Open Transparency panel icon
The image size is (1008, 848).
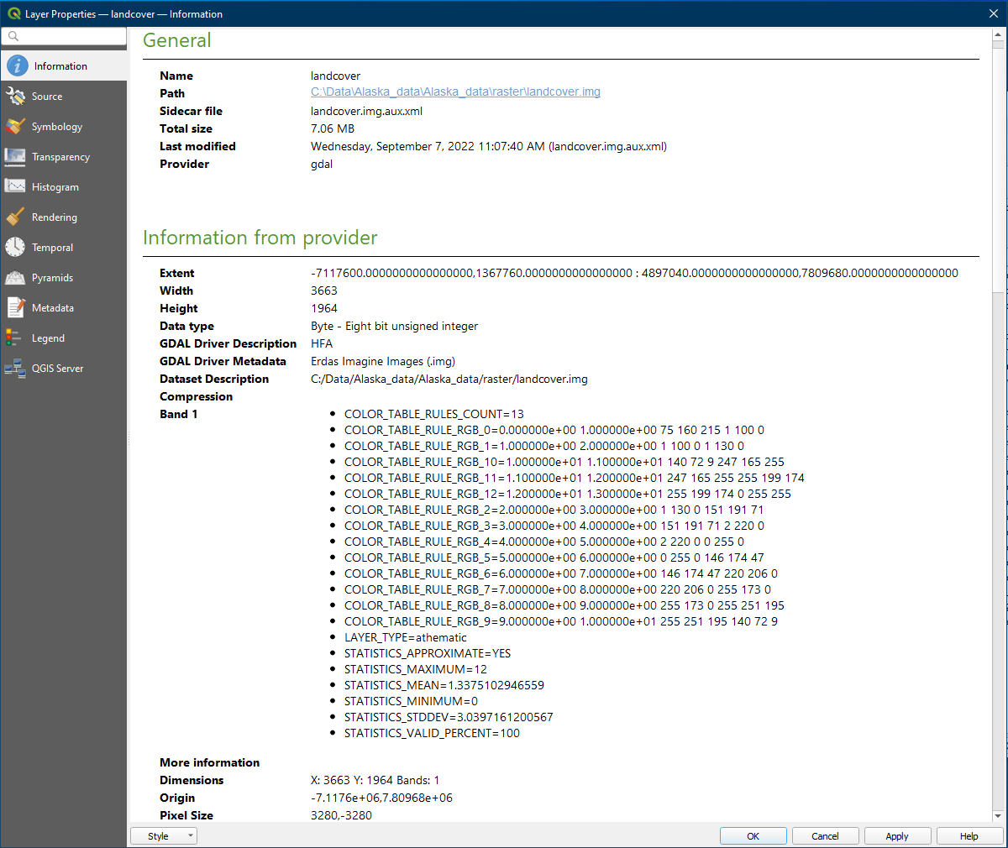coord(15,157)
